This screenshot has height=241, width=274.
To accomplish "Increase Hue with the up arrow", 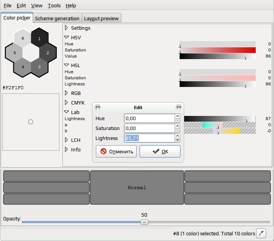I will [177, 116].
